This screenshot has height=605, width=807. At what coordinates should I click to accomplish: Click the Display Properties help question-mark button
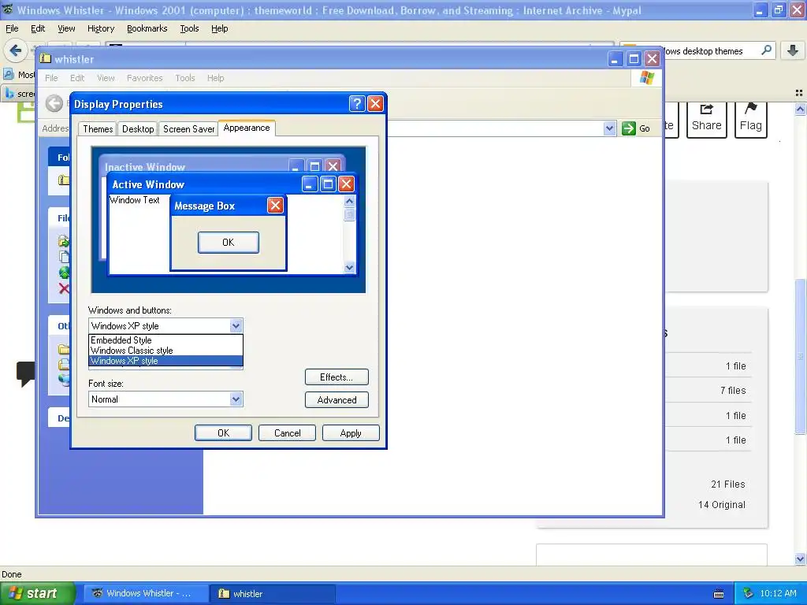(357, 104)
